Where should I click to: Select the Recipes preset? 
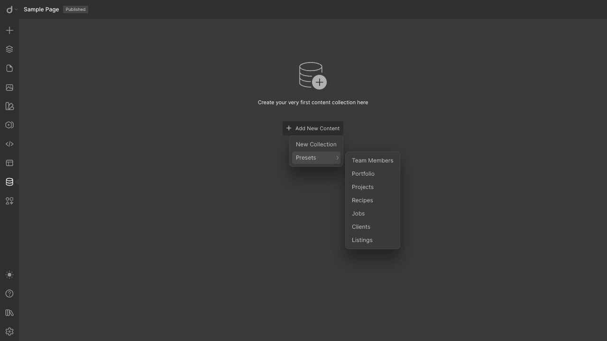click(x=373, y=200)
